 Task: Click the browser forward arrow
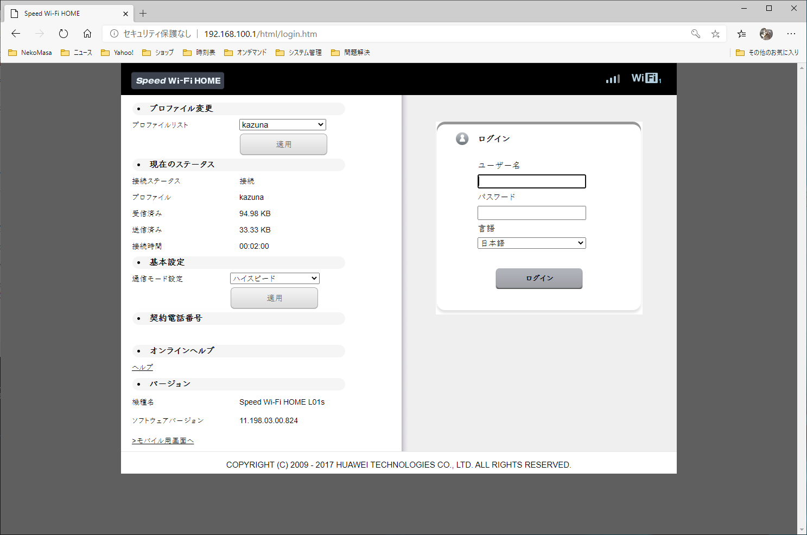(x=40, y=34)
